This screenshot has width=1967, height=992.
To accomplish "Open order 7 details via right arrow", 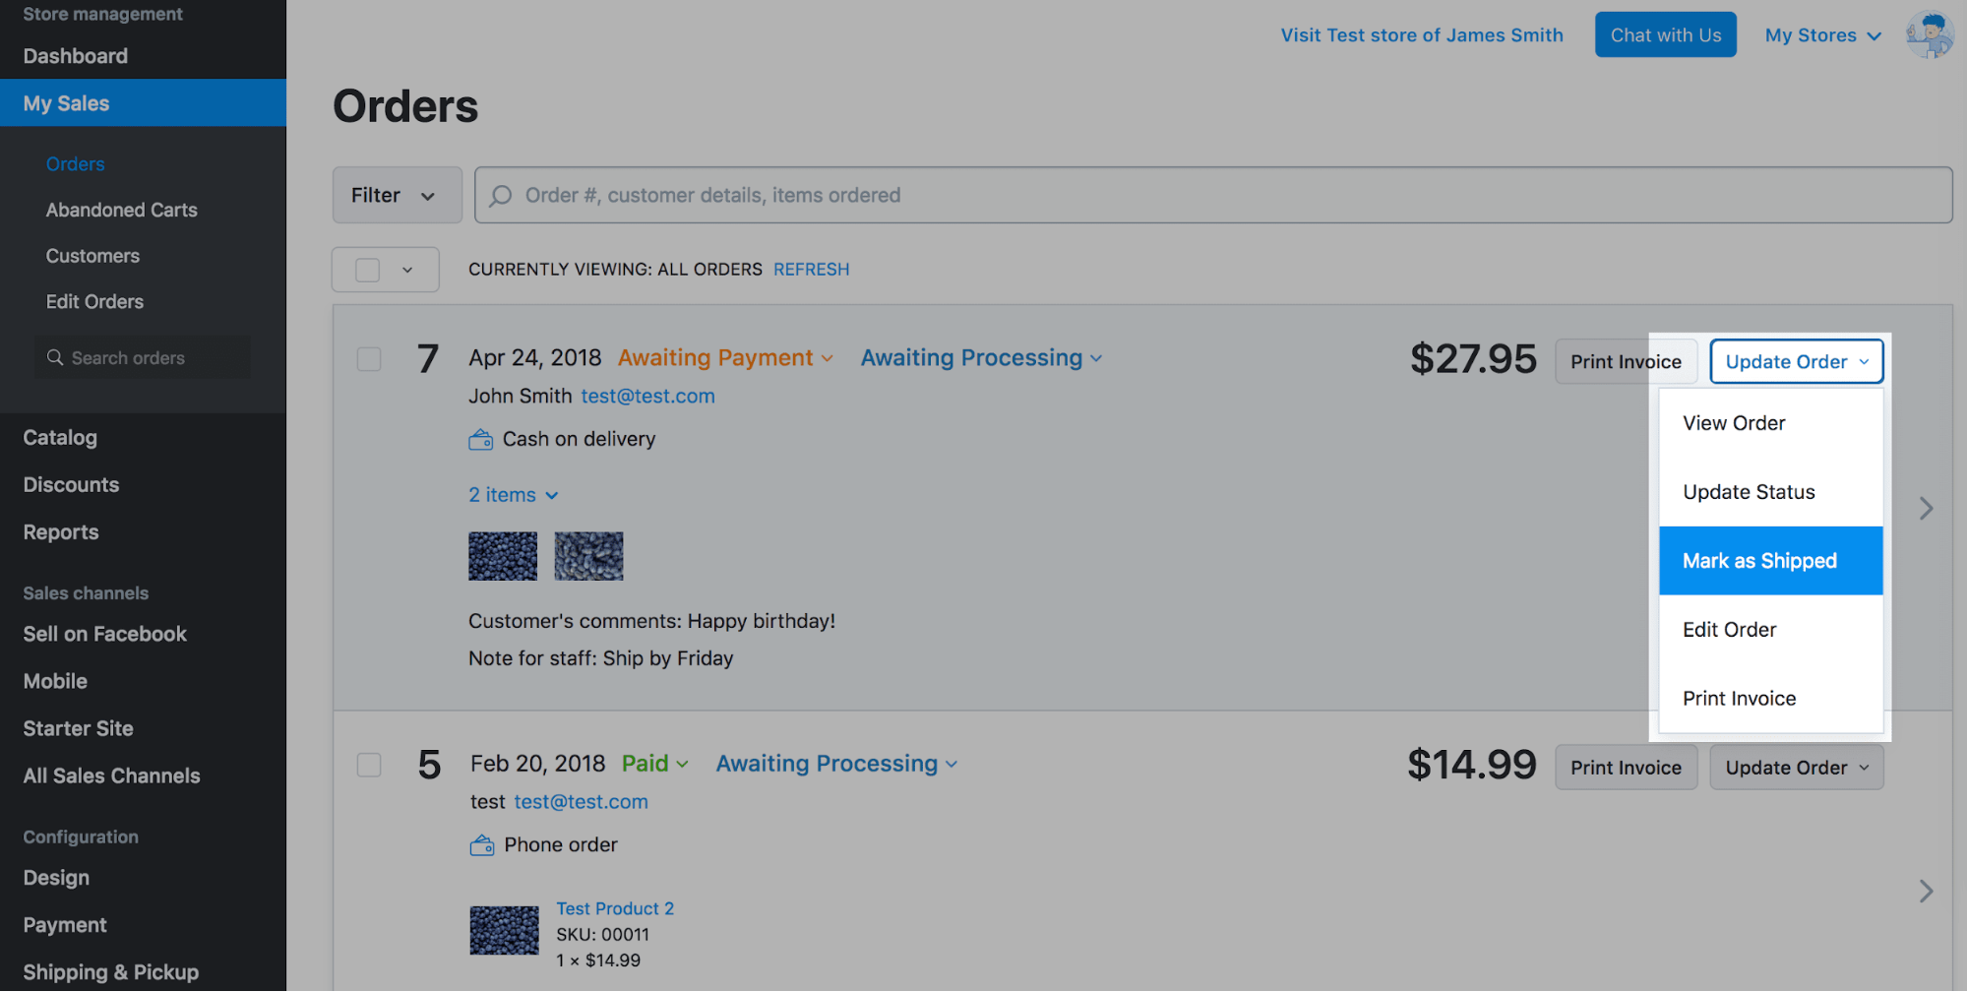I will 1925,508.
